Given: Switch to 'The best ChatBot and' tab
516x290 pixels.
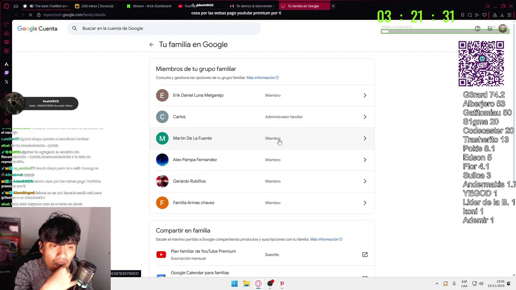Looking at the screenshot, I should pos(46,6).
